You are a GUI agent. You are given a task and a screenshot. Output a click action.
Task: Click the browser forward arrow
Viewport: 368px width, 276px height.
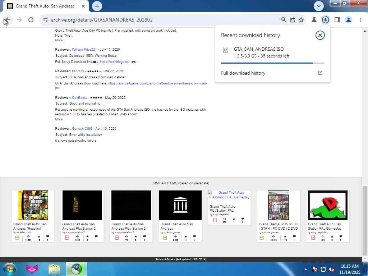tap(19, 20)
